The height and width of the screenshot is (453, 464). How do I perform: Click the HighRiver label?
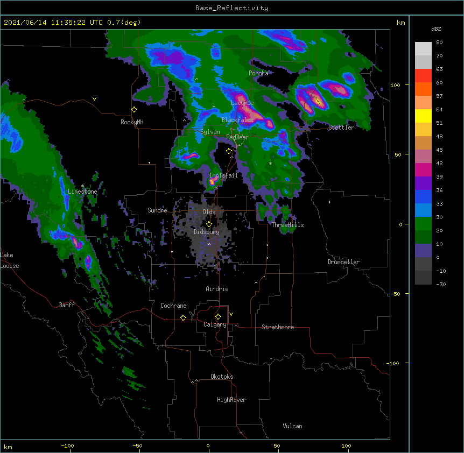point(231,400)
